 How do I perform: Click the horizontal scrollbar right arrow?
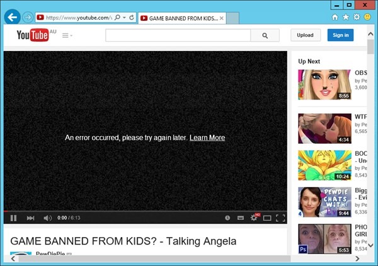(357, 259)
